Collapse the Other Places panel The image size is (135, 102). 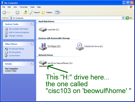tap(32, 44)
